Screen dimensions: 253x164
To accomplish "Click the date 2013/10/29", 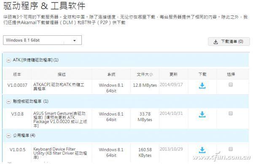I will pyautogui.click(x=171, y=149).
